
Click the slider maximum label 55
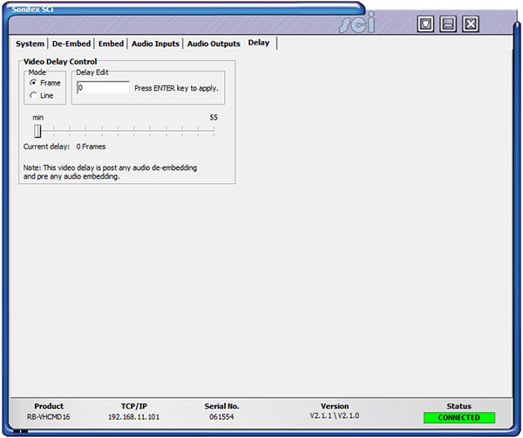click(214, 118)
